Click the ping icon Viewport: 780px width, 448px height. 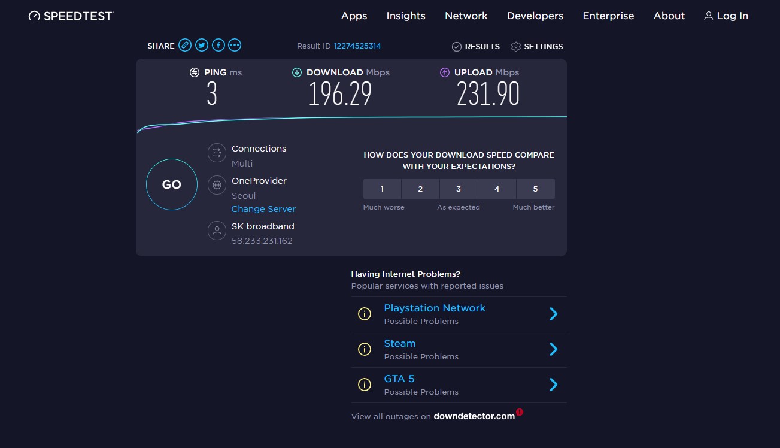[x=195, y=72]
